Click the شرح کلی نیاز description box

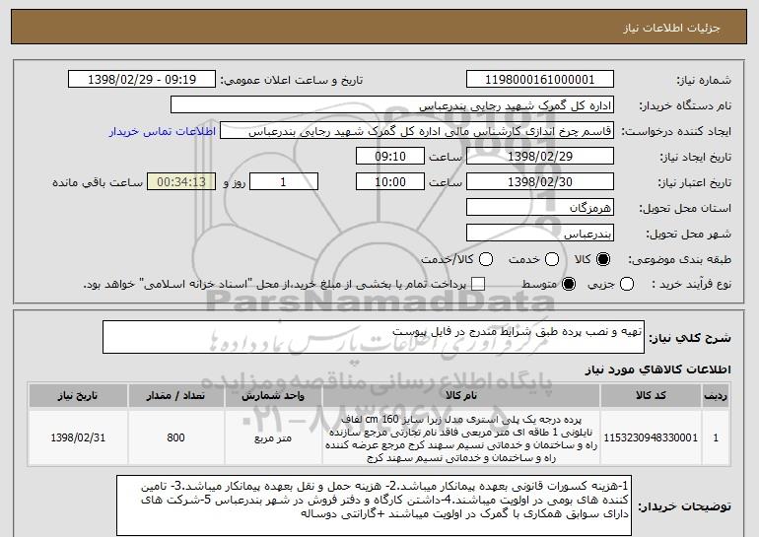click(x=374, y=337)
